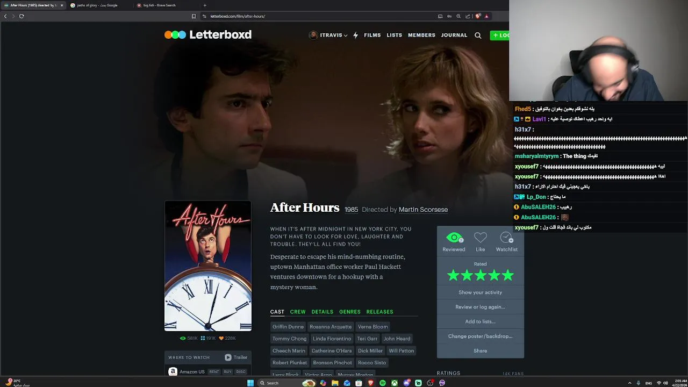688x387 pixels.
Task: Expand the ITRAVIS account dropdown
Action: [328, 35]
